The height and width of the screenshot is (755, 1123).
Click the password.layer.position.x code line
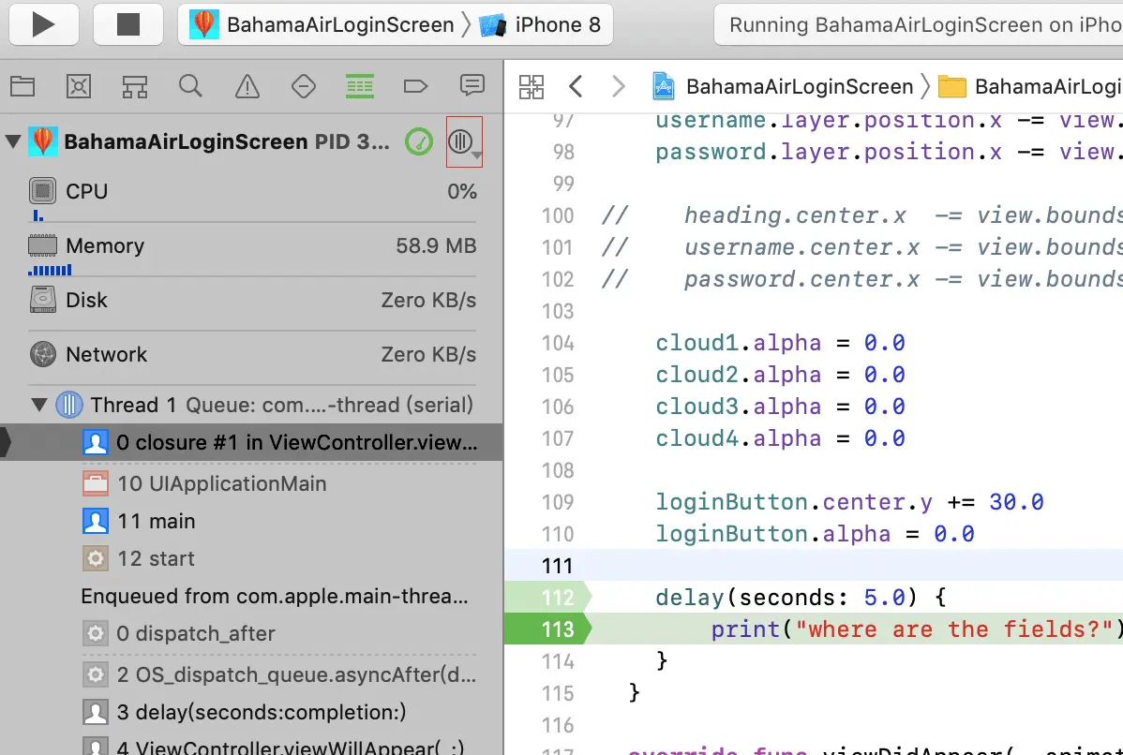pyautogui.click(x=889, y=152)
